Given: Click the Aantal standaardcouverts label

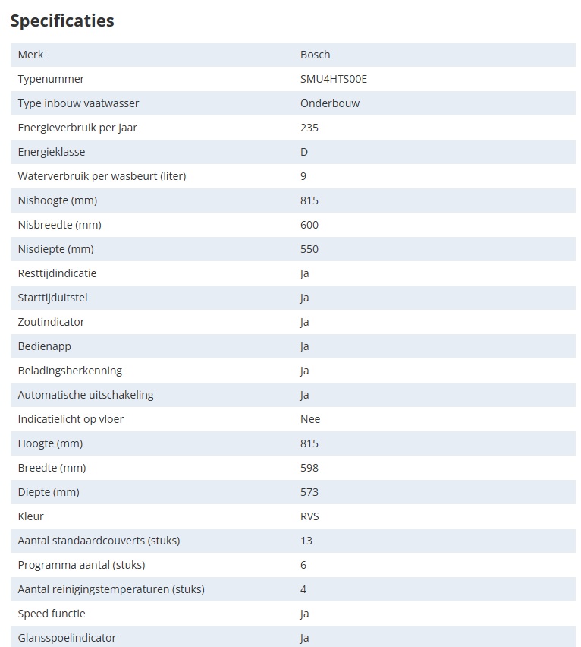Looking at the screenshot, I should 99,541.
